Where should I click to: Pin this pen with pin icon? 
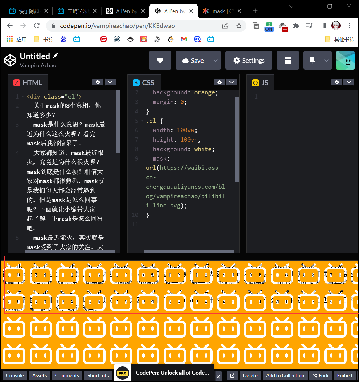(x=312, y=60)
